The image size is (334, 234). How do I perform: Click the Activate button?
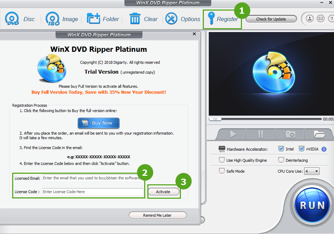(164, 191)
